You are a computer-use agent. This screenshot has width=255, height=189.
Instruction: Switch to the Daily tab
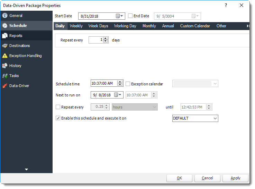tap(60, 26)
